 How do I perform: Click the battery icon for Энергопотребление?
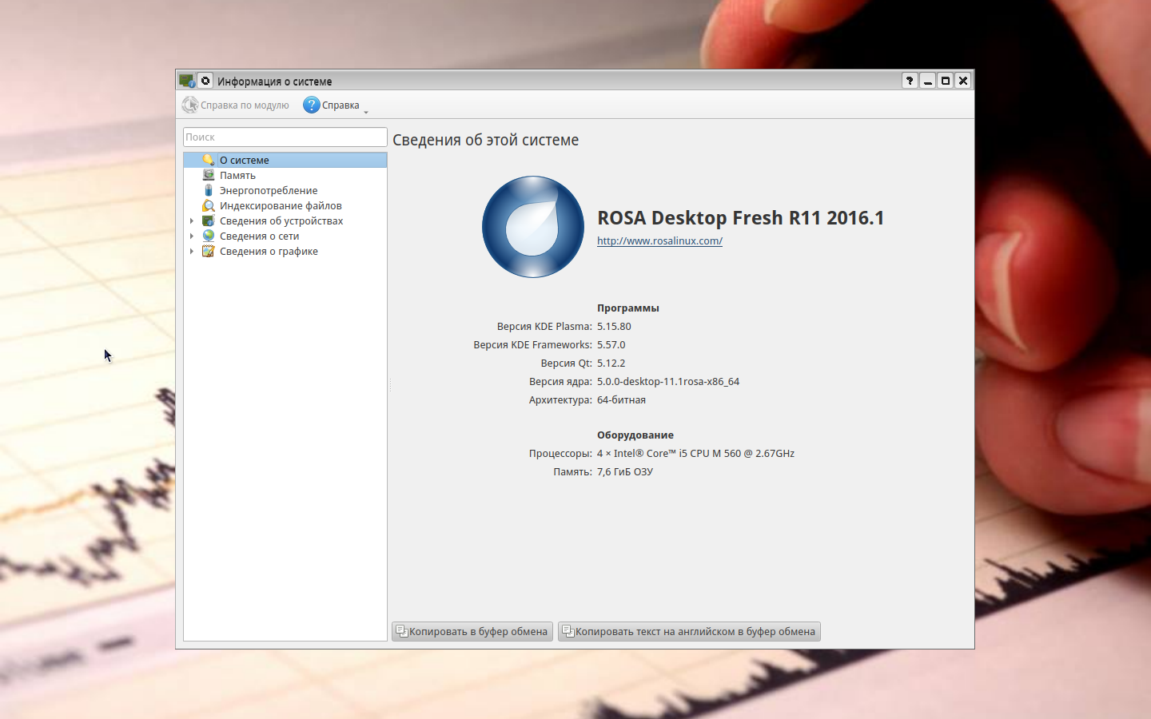tap(209, 190)
